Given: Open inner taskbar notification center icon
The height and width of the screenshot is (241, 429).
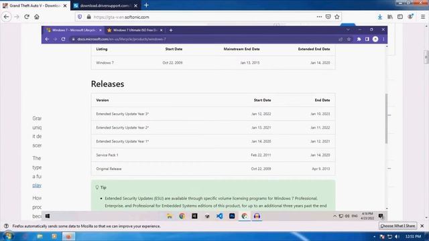Looking at the screenshot, I should pyautogui.click(x=381, y=216).
